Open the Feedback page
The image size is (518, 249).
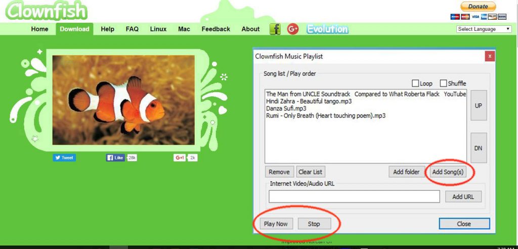(x=215, y=29)
